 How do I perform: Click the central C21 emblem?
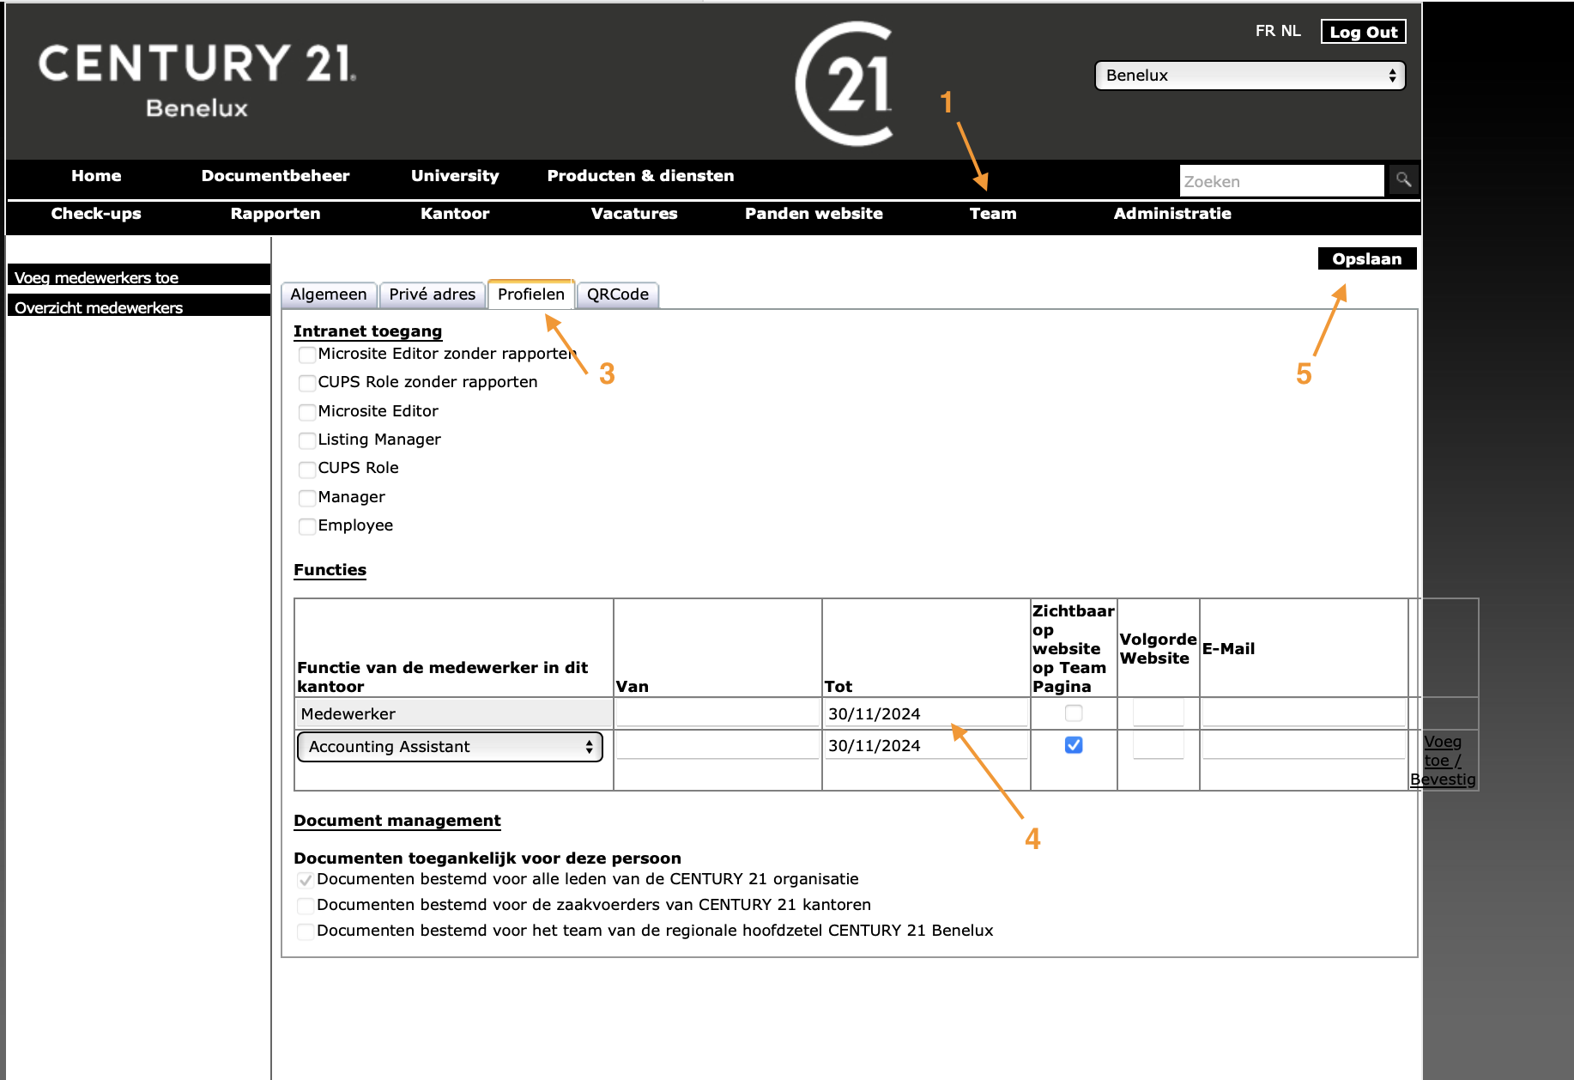[x=845, y=83]
